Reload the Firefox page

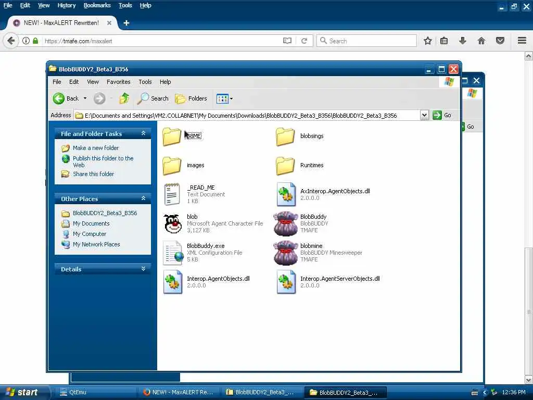[304, 41]
